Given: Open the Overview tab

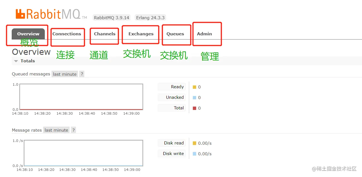Looking at the screenshot, I should coord(28,34).
